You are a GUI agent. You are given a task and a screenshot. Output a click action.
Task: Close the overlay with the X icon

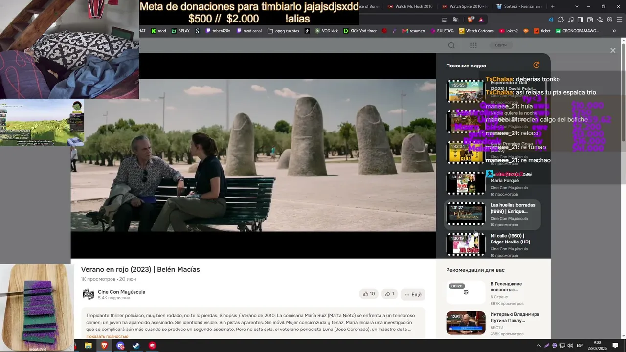pyautogui.click(x=613, y=51)
